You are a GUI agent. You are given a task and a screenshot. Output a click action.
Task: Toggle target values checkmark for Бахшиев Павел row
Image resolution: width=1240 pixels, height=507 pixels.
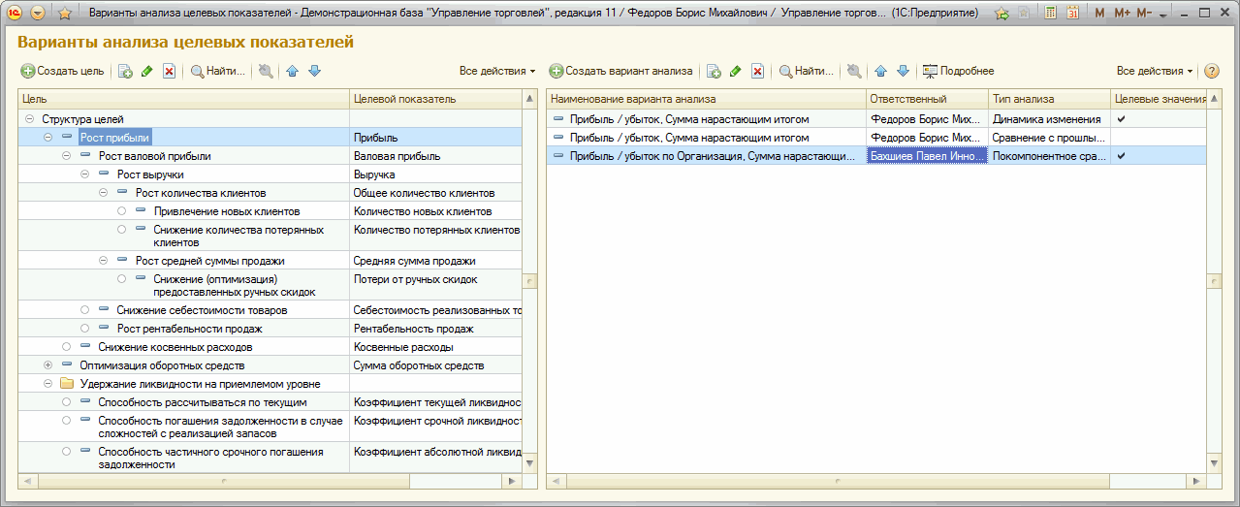pyautogui.click(x=1122, y=156)
